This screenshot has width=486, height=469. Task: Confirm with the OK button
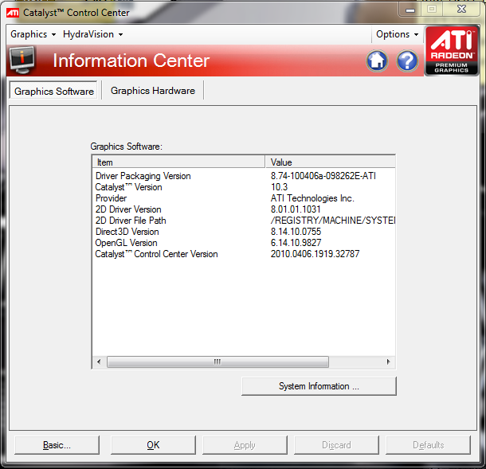click(153, 445)
